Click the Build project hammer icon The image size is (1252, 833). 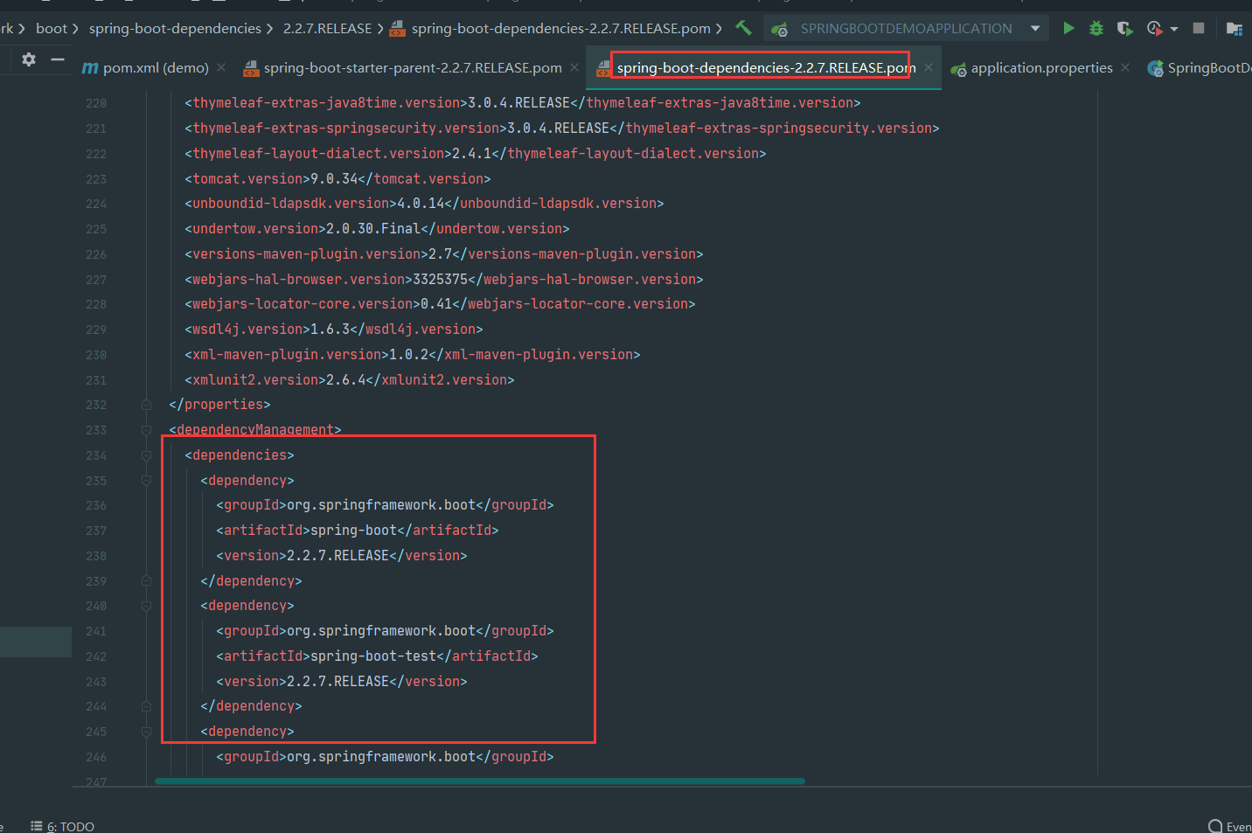743,28
